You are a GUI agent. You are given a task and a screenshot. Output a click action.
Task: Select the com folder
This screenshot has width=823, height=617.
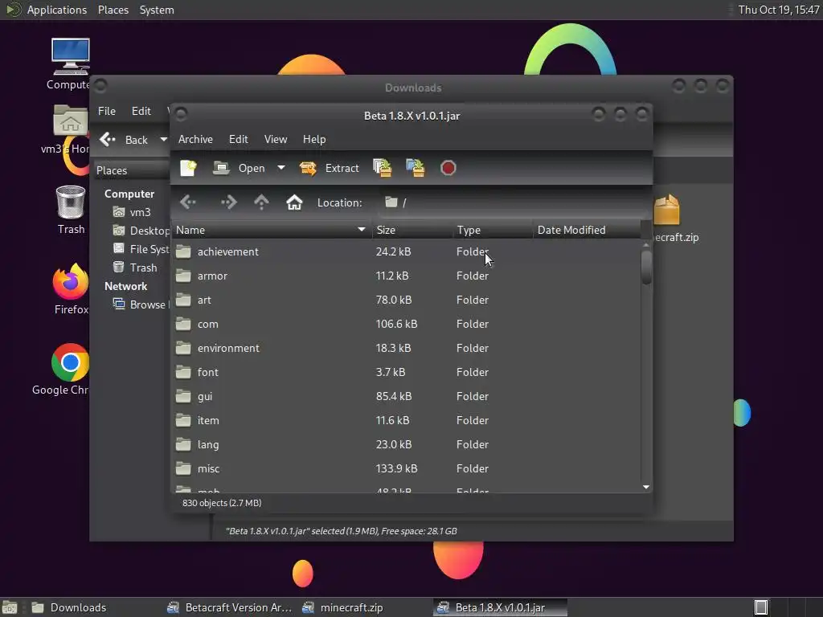tap(406, 325)
